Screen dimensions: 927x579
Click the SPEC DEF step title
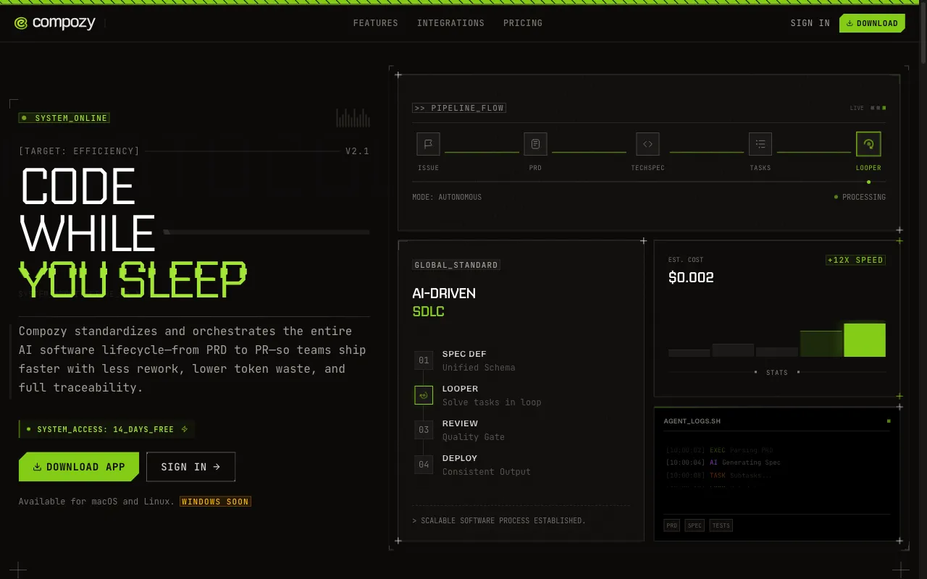(464, 354)
